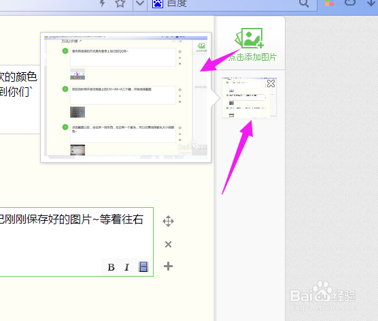Click the 点击添加图片 label
The image size is (378, 321).
click(x=252, y=57)
